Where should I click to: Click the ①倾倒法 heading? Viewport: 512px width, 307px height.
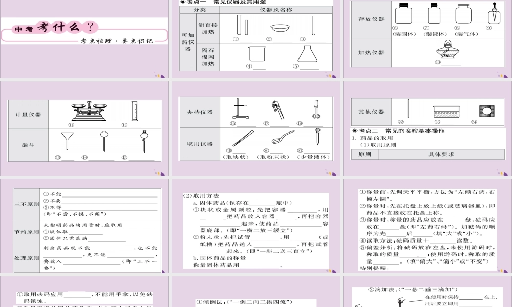click(x=244, y=302)
